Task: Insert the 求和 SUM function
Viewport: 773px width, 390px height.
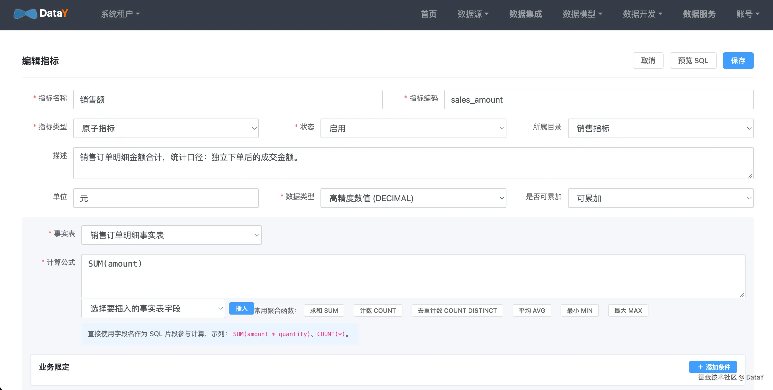Action: (x=324, y=310)
